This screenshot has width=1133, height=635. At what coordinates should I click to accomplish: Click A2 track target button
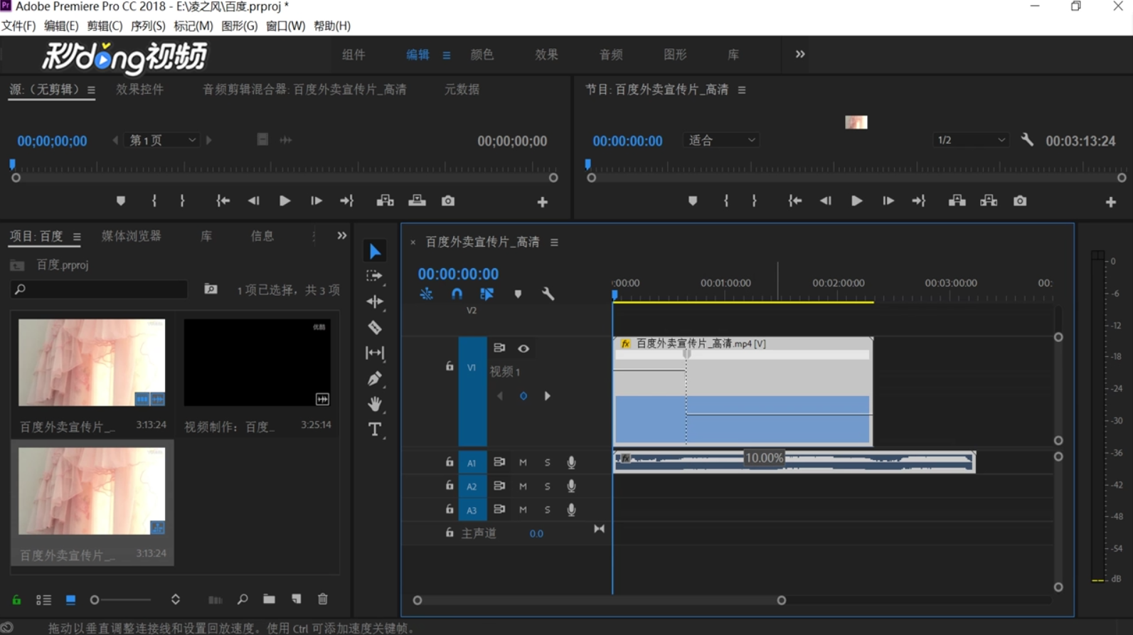tap(472, 486)
